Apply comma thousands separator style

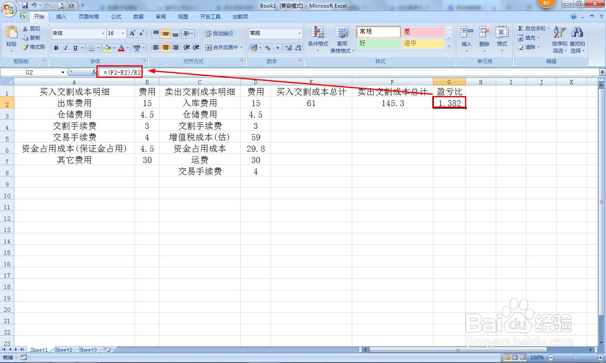tap(278, 48)
